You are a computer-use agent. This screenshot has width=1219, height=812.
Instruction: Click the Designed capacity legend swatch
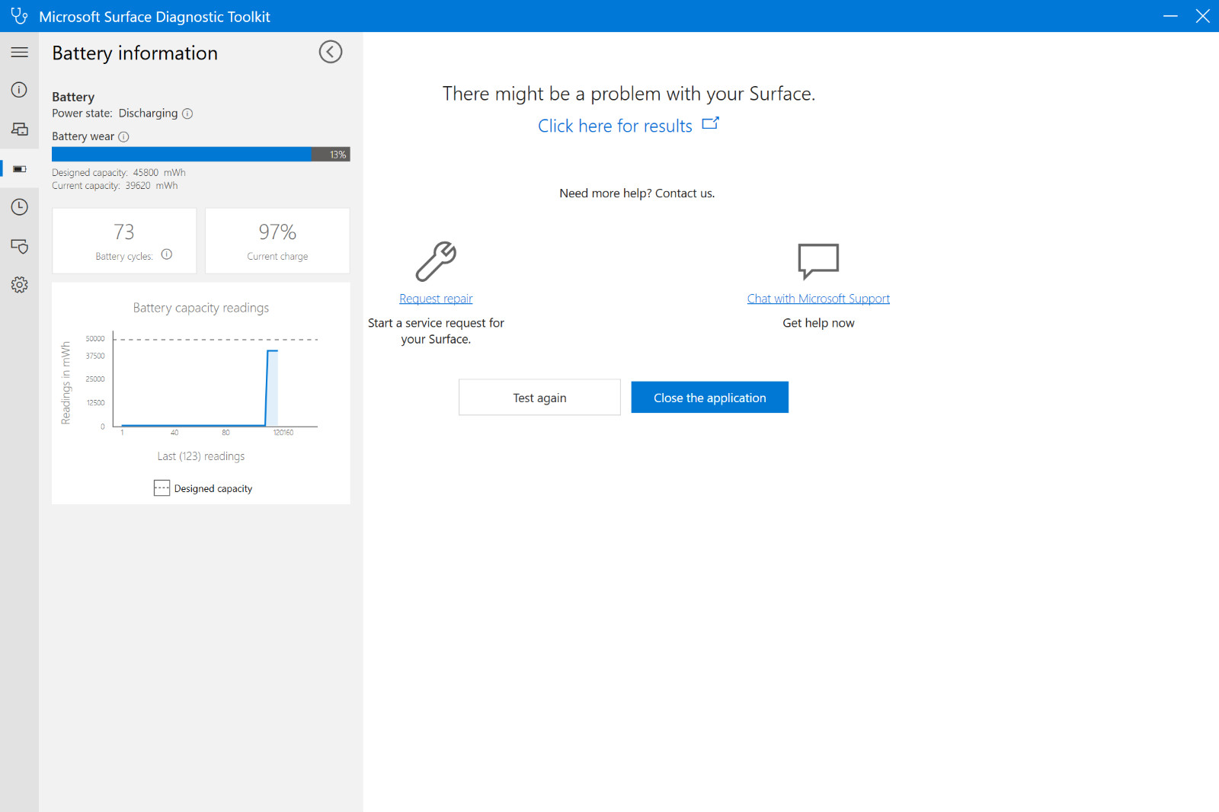point(162,488)
